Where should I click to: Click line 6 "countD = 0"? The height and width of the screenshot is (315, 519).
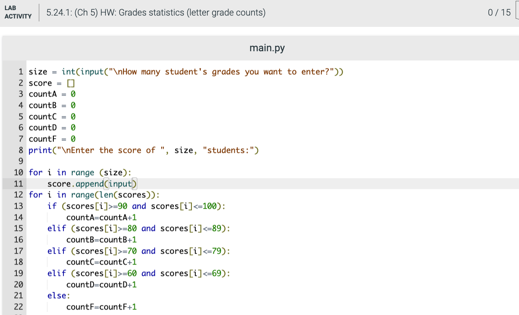pyautogui.click(x=52, y=128)
